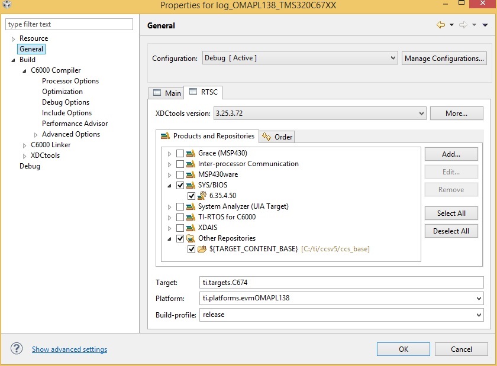Select the Debug page in tree
The image size is (497, 366).
click(30, 166)
